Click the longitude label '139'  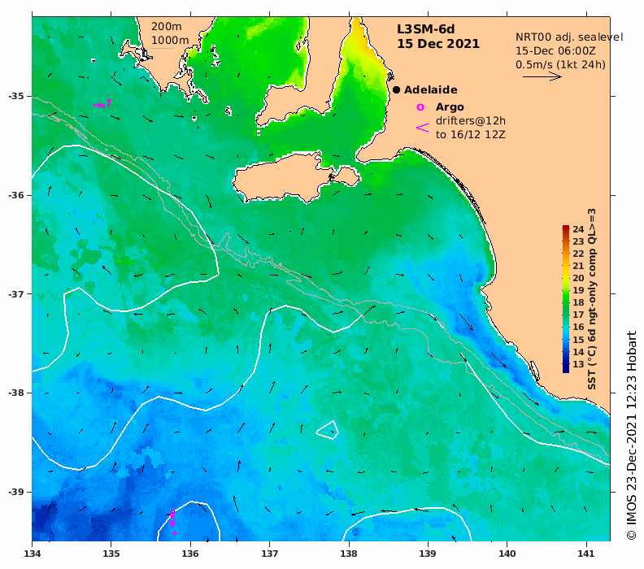click(x=428, y=554)
